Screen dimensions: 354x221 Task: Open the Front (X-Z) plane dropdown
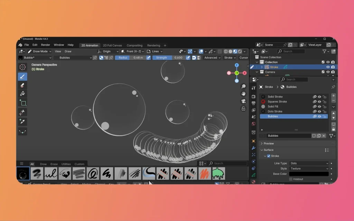click(132, 51)
